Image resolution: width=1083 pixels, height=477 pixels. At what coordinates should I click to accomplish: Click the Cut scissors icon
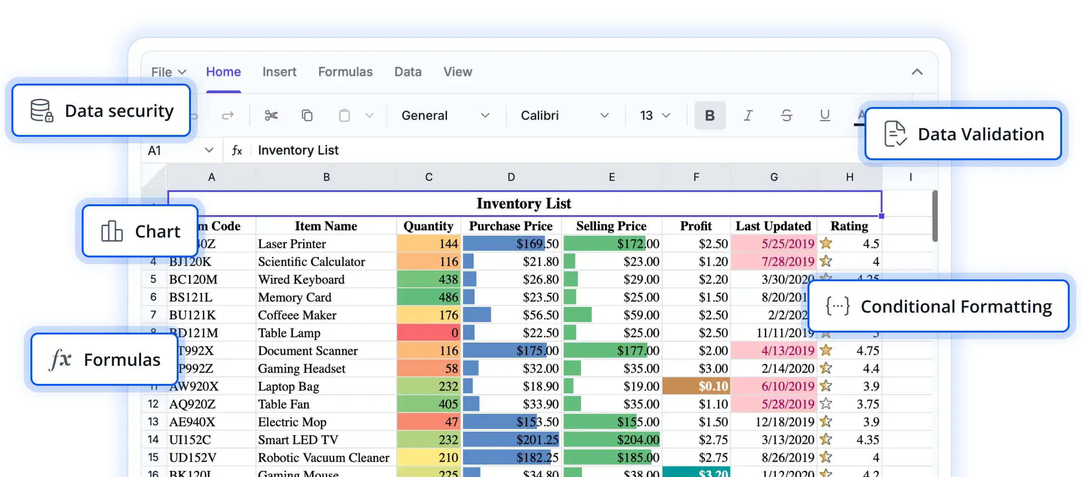271,115
